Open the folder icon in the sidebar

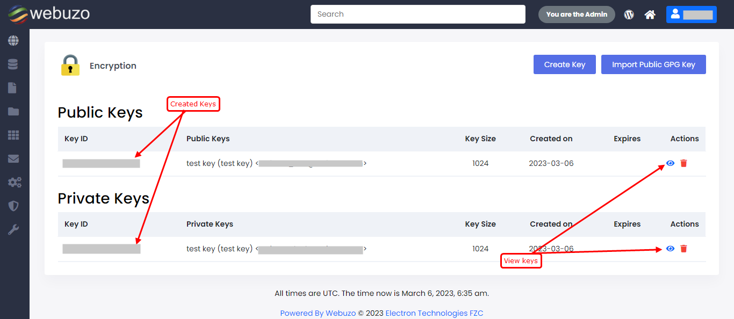coord(13,112)
